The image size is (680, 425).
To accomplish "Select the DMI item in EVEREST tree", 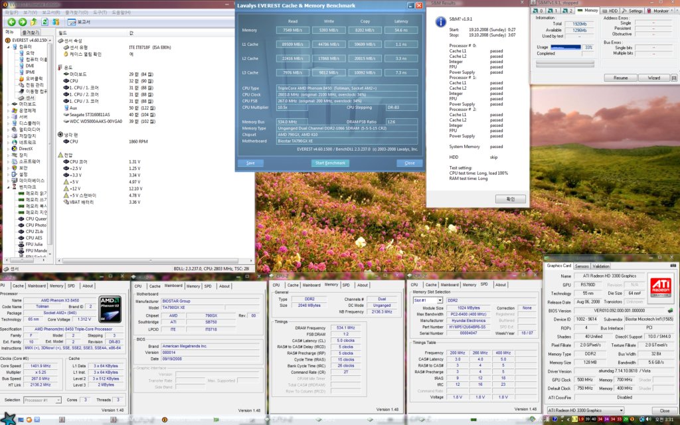I will (x=27, y=66).
